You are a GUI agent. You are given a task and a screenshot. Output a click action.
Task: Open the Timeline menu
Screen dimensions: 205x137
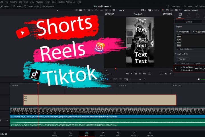(x=14, y=2)
